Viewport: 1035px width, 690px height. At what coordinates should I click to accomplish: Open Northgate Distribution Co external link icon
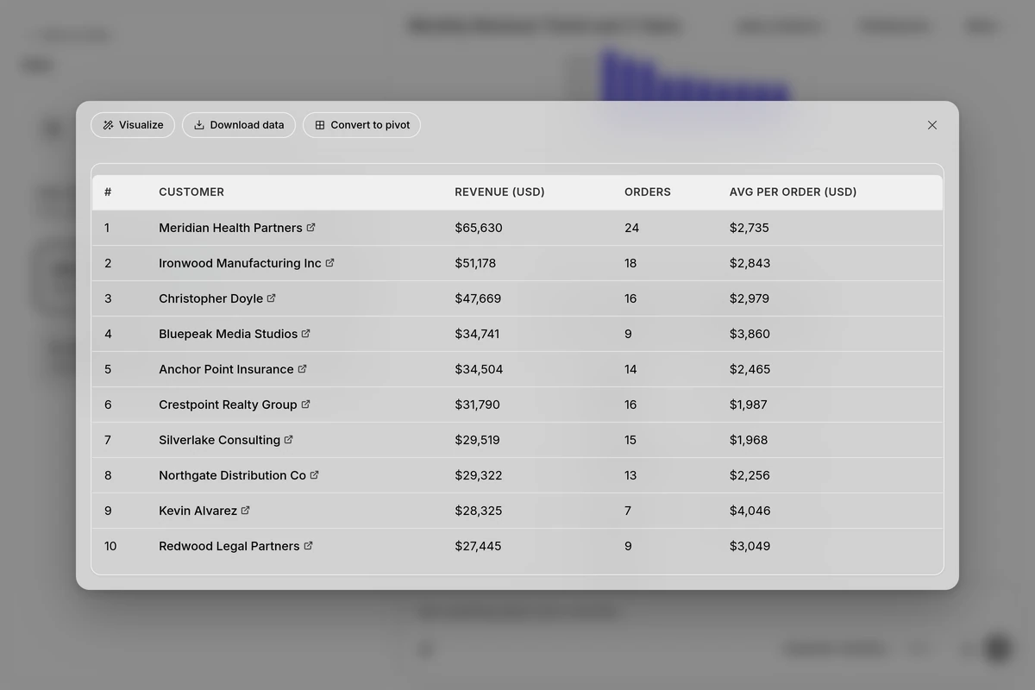tap(314, 475)
